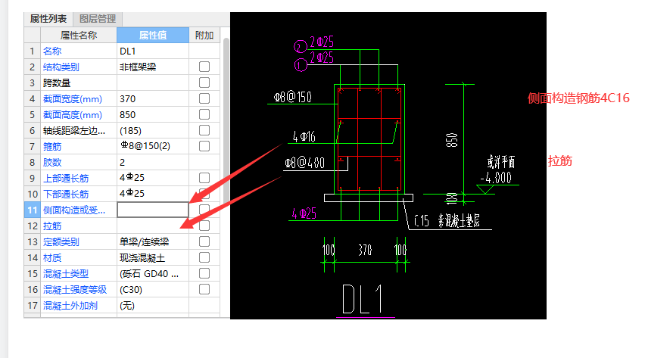Select the 肢数 value 2
This screenshot has width=645, height=358.
tap(122, 163)
